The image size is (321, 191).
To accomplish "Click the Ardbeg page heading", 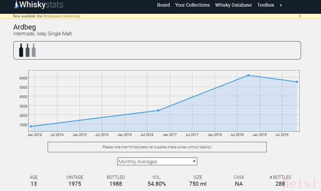I will click(25, 27).
